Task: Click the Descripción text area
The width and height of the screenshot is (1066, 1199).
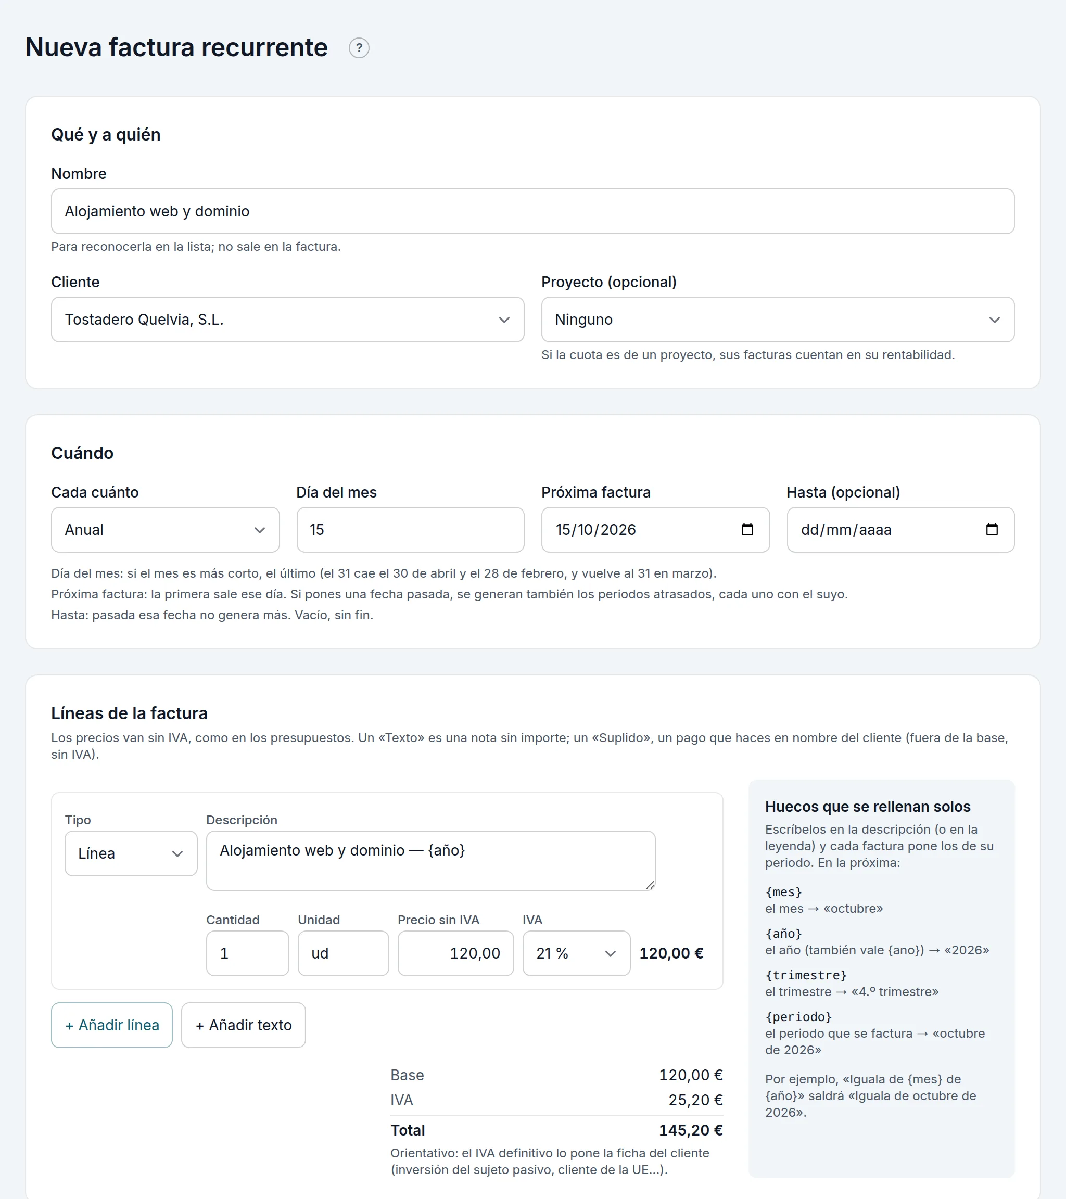Action: [430, 861]
